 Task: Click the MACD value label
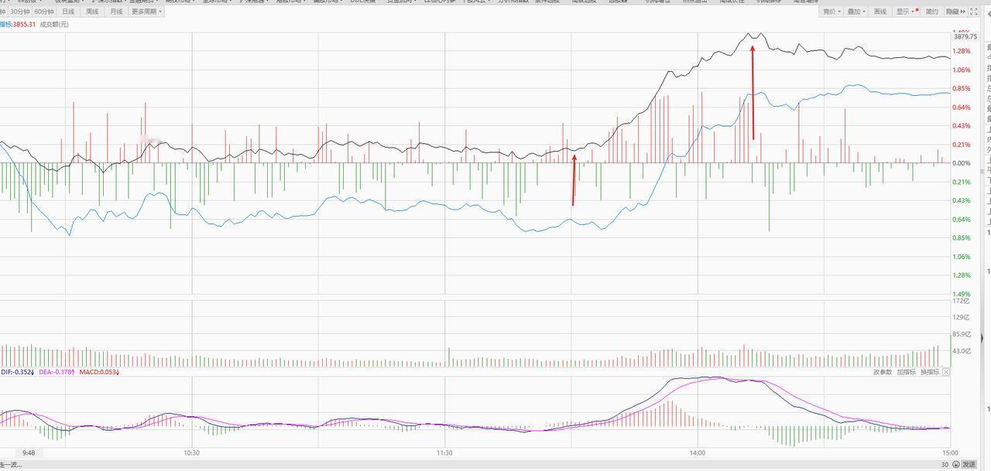99,372
